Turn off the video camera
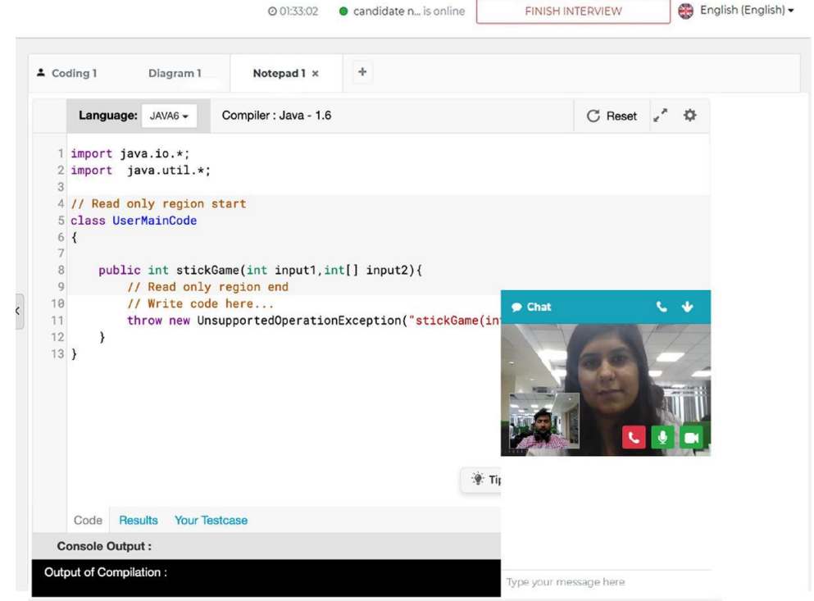The width and height of the screenshot is (814, 601). pos(689,437)
